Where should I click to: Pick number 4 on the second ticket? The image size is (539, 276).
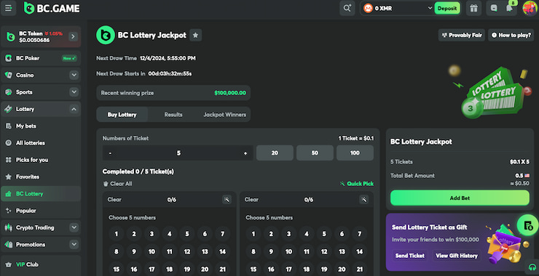tap(306, 234)
